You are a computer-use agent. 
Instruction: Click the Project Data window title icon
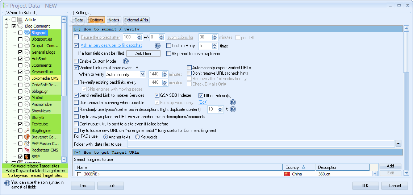click(x=5, y=5)
